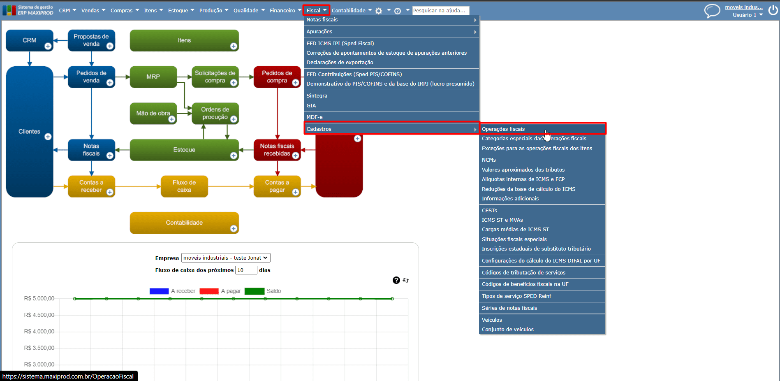The image size is (780, 381).
Task: Expand Notas fiscais submenu in Fiscal menu
Action: coord(391,20)
